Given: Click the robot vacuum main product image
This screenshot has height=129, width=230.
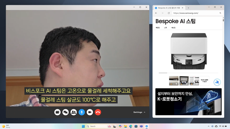Looking at the screenshot, I should click(189, 51).
